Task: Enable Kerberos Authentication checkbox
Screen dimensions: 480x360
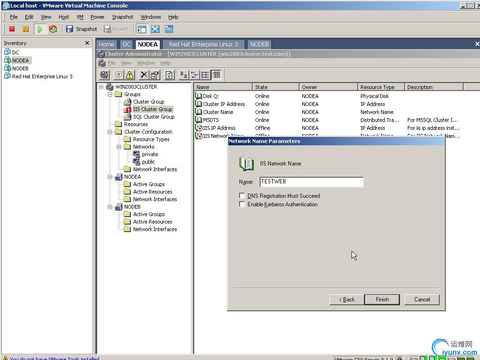Action: coord(242,204)
